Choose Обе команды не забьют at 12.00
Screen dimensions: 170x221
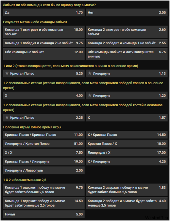pyautogui.click(x=44, y=54)
